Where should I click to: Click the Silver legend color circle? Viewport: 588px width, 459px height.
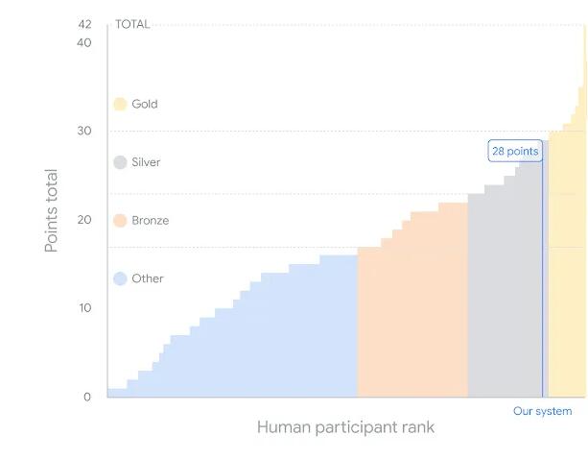(120, 162)
